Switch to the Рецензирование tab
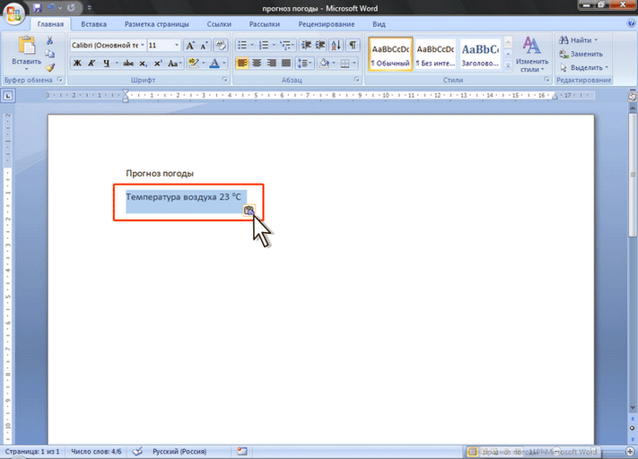The height and width of the screenshot is (459, 638). pyautogui.click(x=327, y=24)
